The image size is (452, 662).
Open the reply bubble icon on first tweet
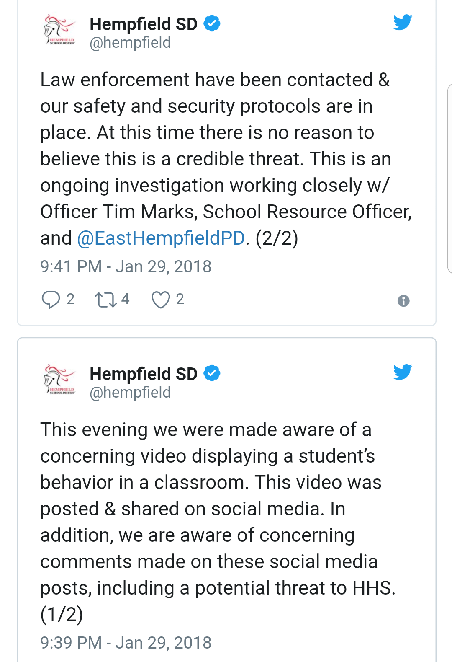coord(51,300)
